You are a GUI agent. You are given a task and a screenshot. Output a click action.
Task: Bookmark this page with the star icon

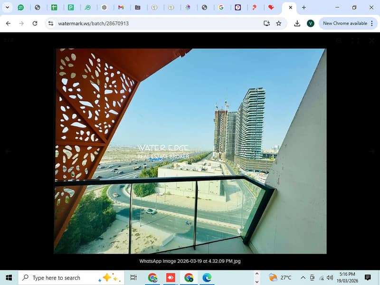pyautogui.click(x=279, y=23)
